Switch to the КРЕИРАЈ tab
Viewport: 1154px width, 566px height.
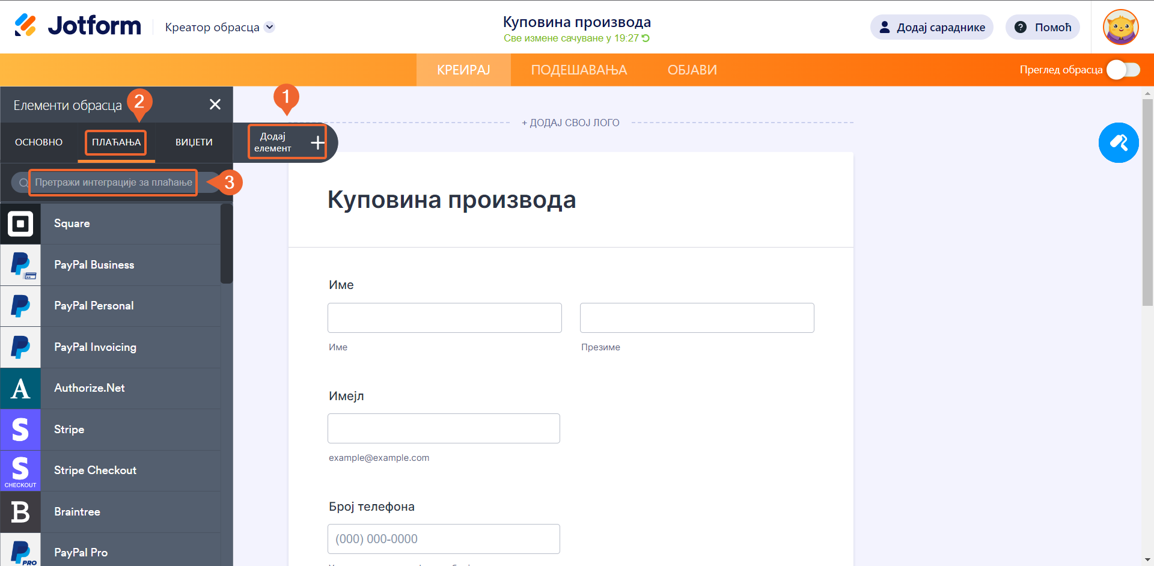[x=463, y=70]
